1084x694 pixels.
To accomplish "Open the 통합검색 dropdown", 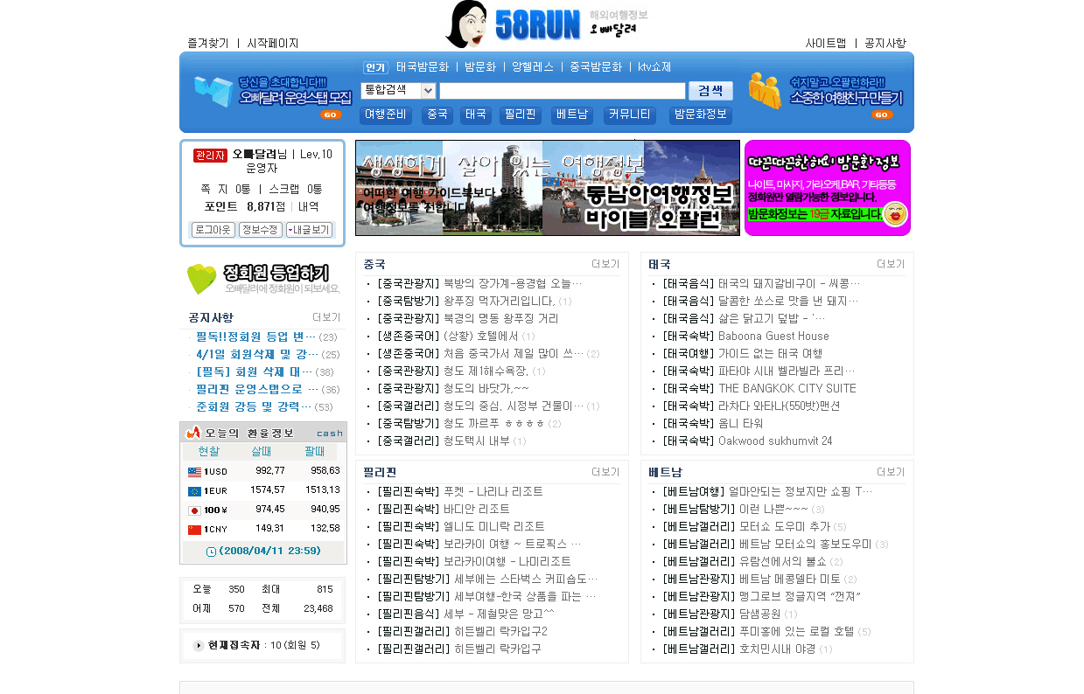I will coord(398,90).
